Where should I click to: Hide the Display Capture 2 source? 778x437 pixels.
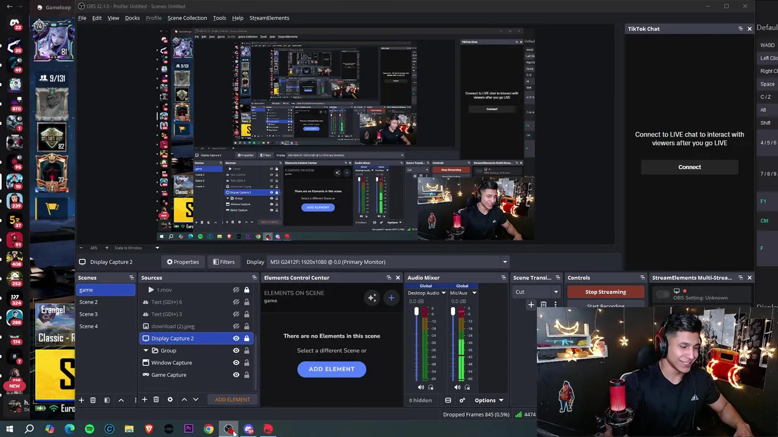coord(236,338)
